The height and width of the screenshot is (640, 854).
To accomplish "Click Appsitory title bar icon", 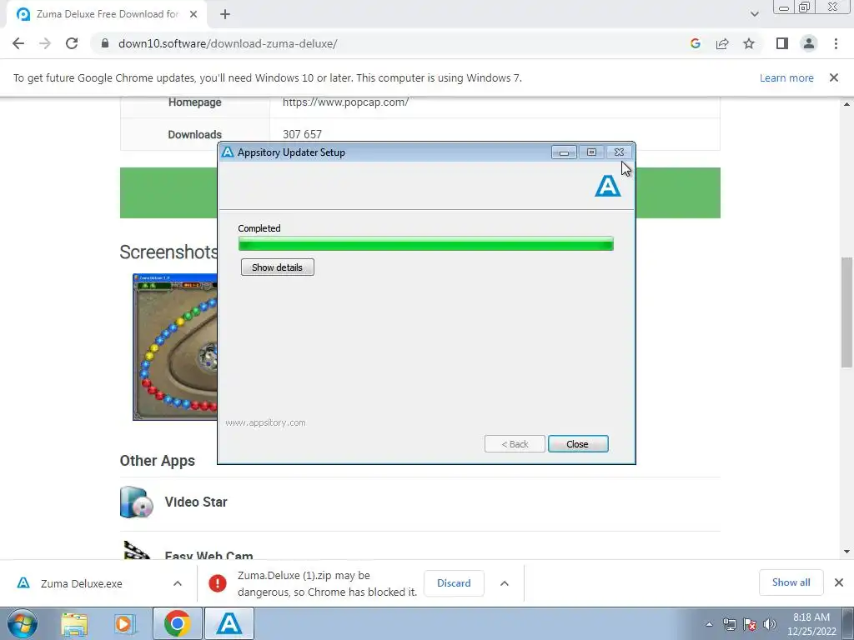I will (x=228, y=152).
